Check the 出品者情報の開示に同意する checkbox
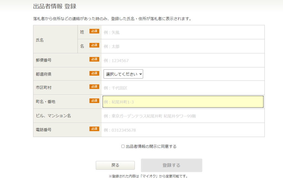The image size is (283, 184). tap(123, 146)
